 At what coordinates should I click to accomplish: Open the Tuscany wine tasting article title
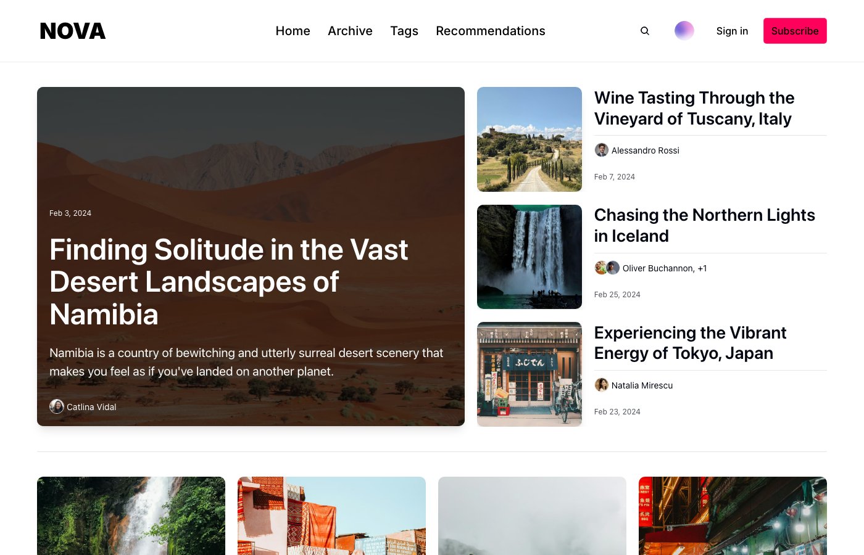point(694,108)
